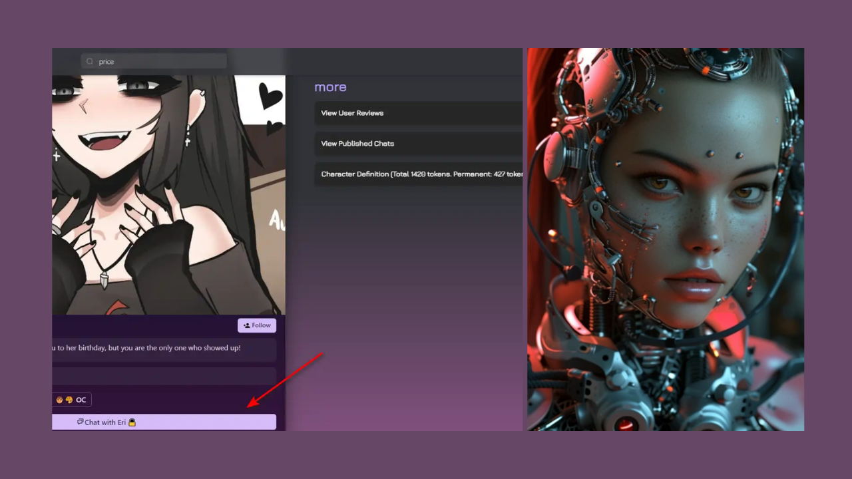852x479 pixels.
Task: Follow this character's creator
Action: pyautogui.click(x=257, y=325)
